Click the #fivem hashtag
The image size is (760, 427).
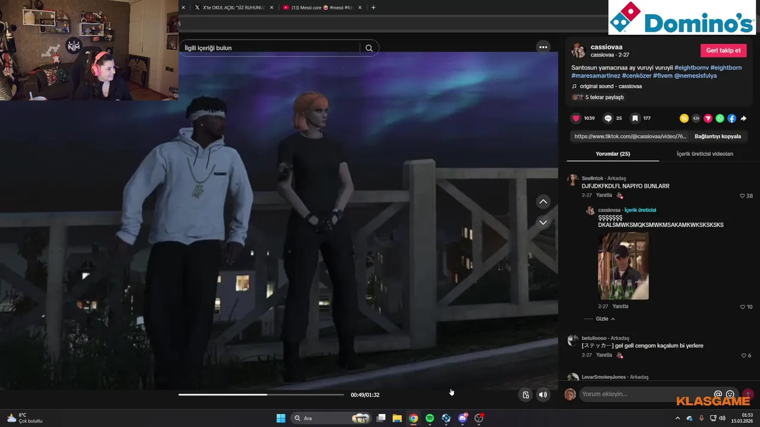point(663,75)
